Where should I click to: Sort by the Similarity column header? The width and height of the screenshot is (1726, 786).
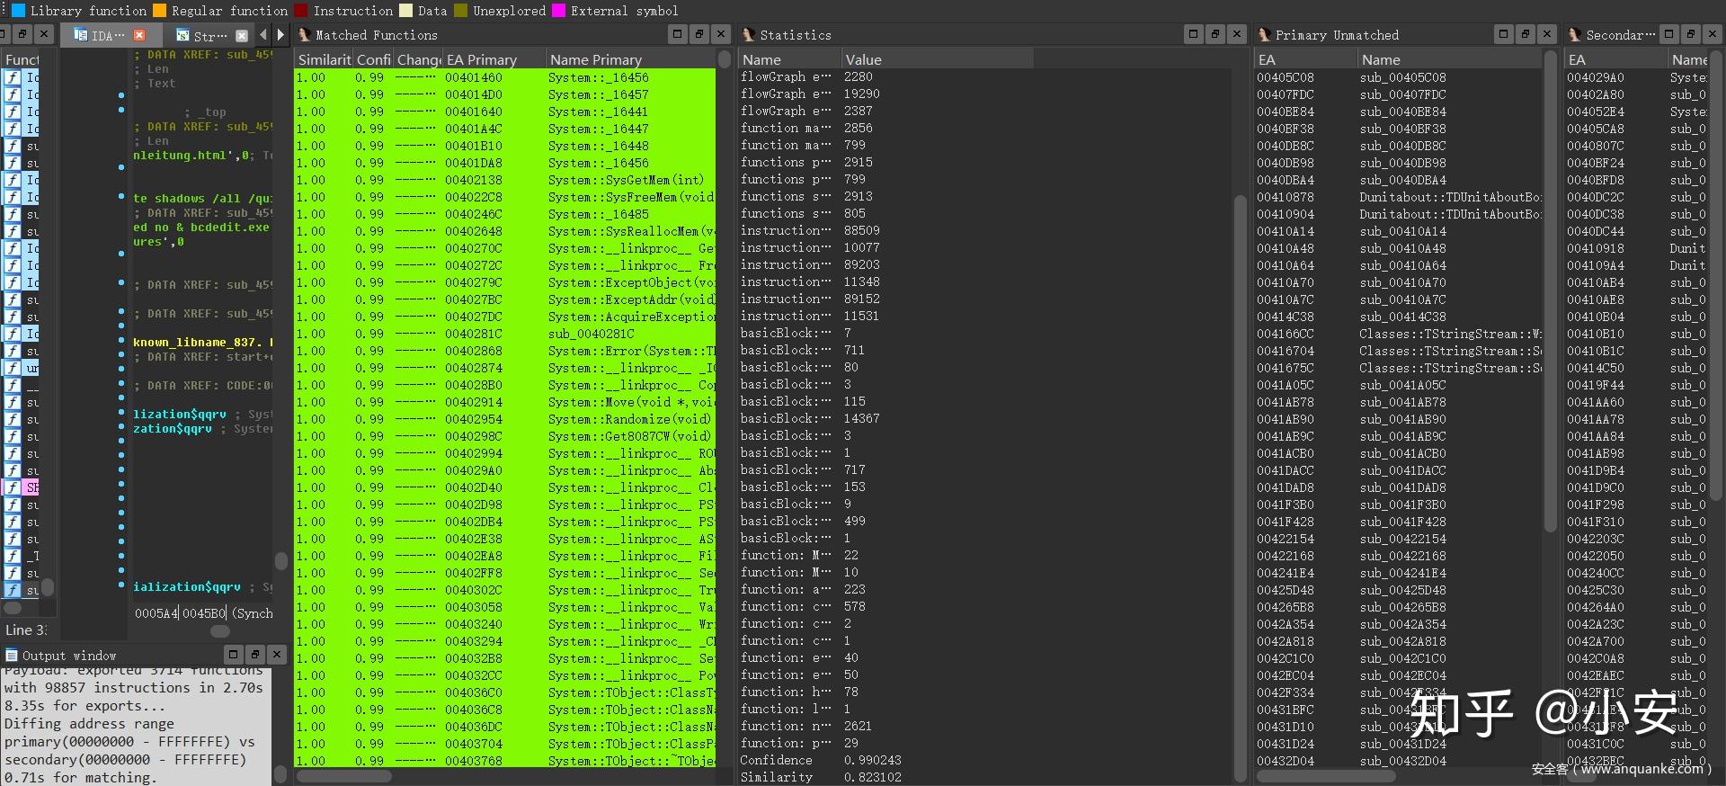pos(324,59)
